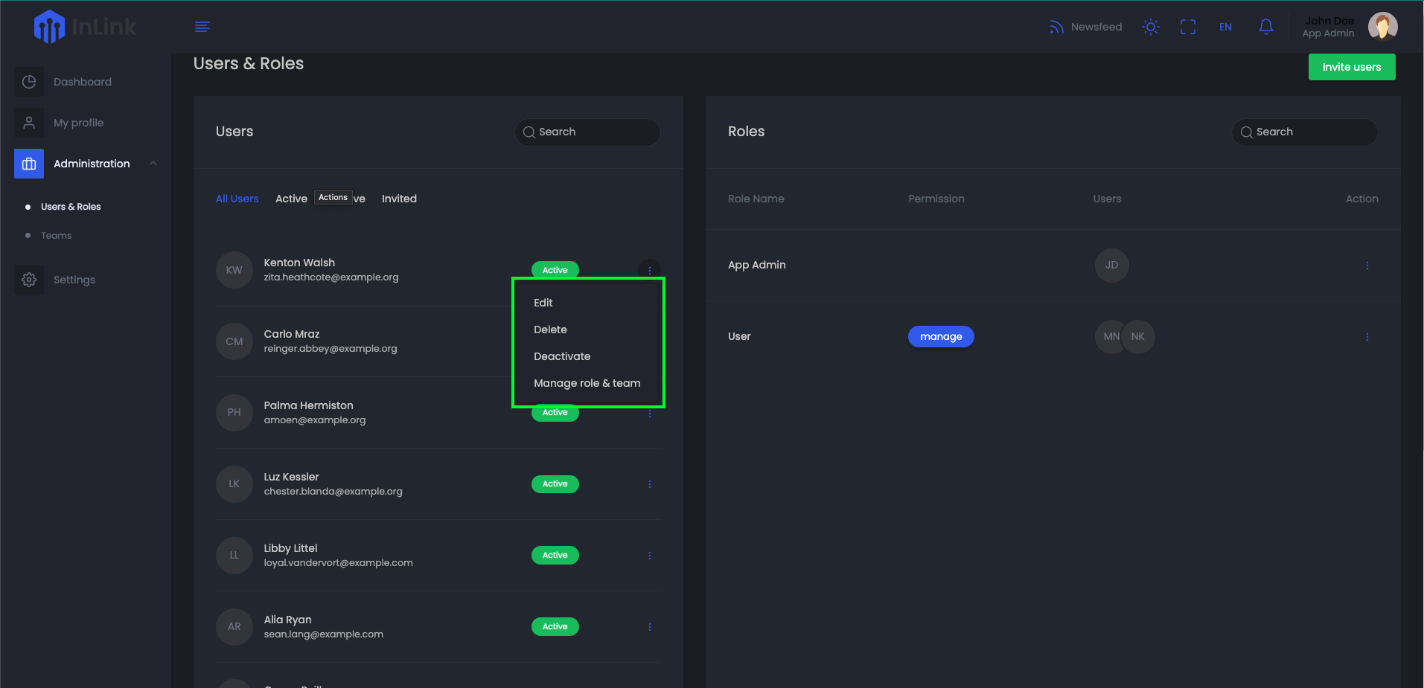The width and height of the screenshot is (1424, 688).
Task: Click the Users search field
Action: point(587,132)
